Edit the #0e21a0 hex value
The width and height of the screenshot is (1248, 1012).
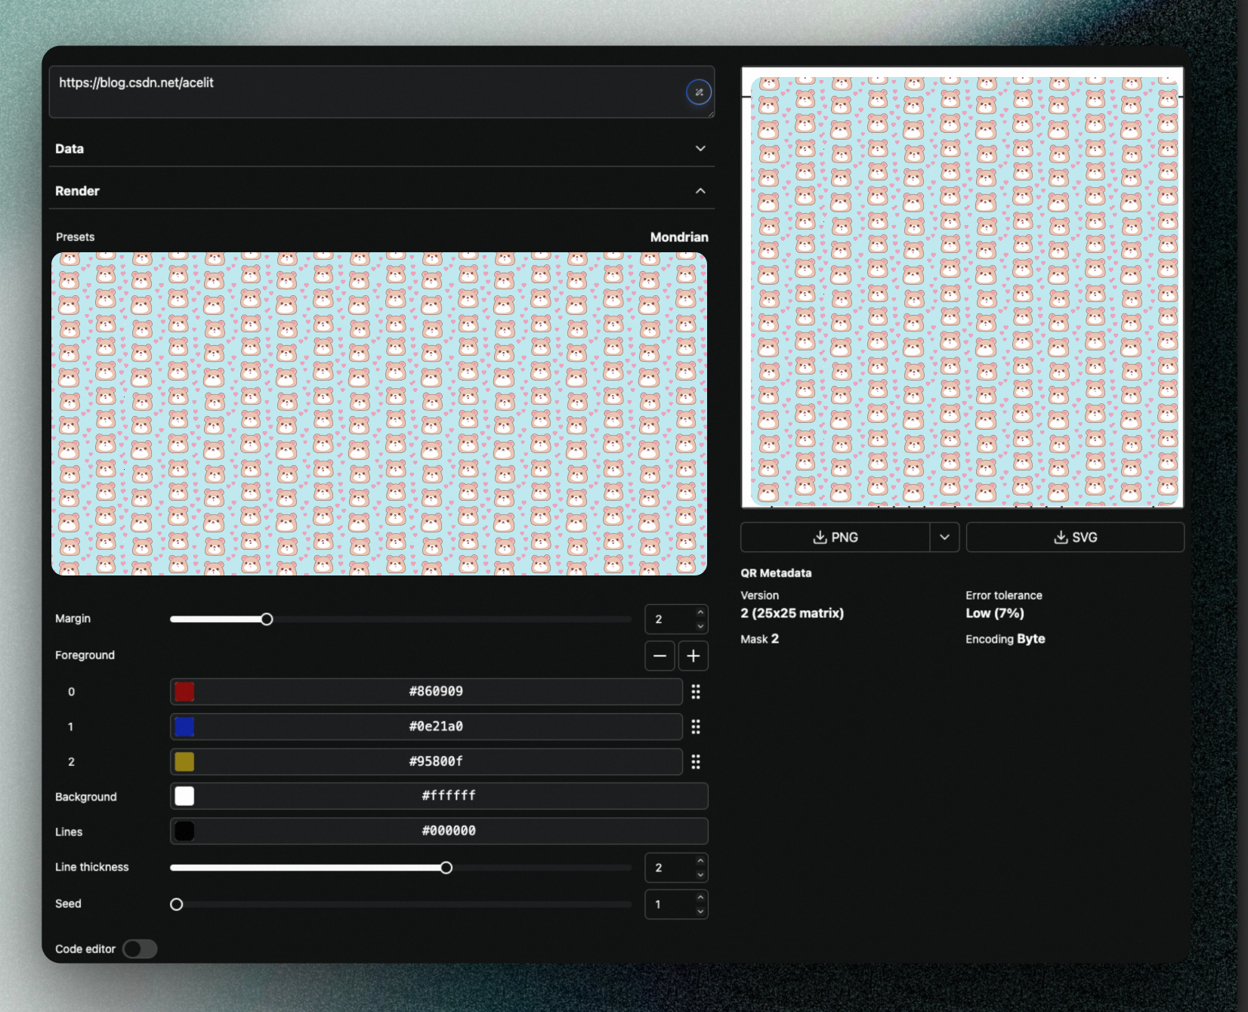click(x=436, y=727)
